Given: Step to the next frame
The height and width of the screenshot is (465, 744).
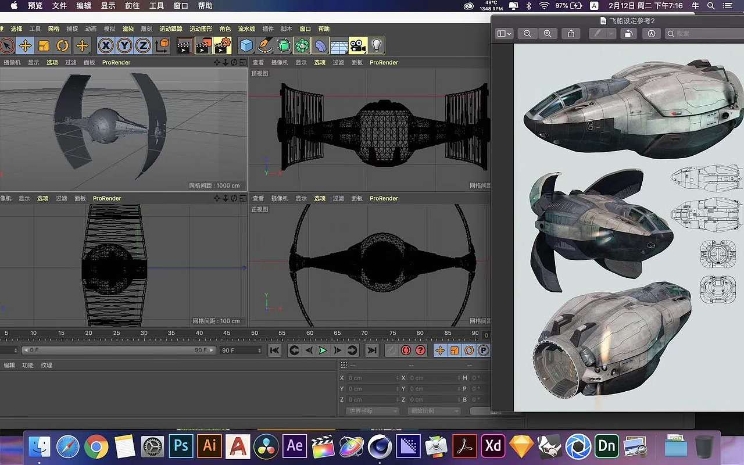Looking at the screenshot, I should (x=337, y=350).
